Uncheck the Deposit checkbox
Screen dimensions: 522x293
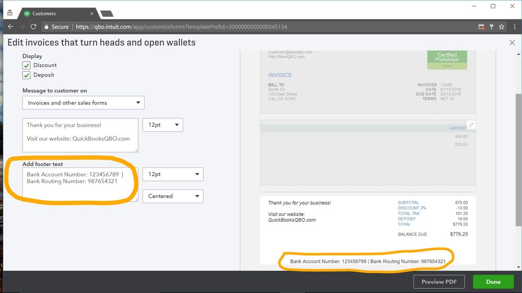(26, 75)
